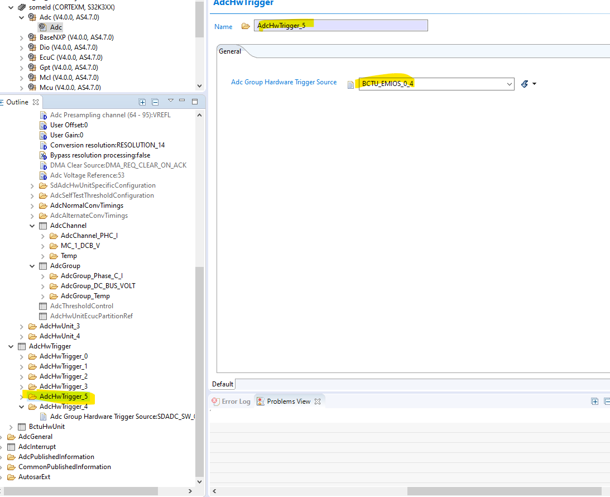Click the document icon before Adc Group Hardware Trigger Source

coord(351,84)
